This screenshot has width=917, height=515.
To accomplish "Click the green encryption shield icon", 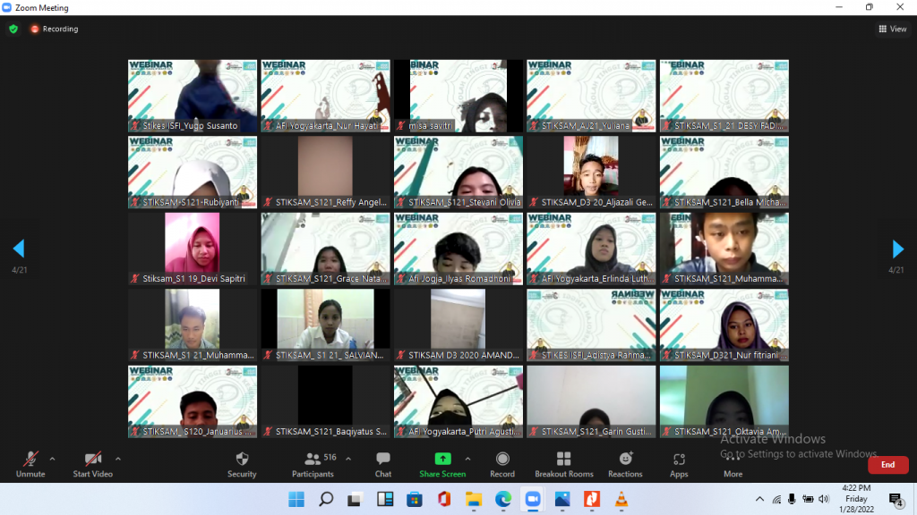I will coord(13,29).
